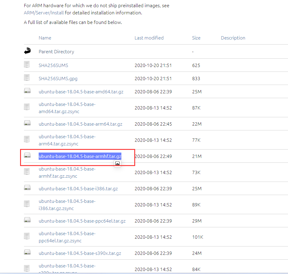Click the disk icon for ppc64el.tar.gz
This screenshot has width=288, height=274.
click(27, 220)
